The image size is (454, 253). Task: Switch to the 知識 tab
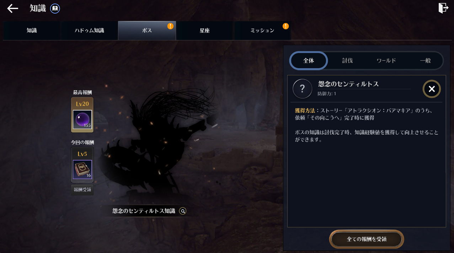[x=32, y=31]
